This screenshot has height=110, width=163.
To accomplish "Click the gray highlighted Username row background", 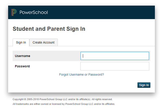I will click(46, 56).
